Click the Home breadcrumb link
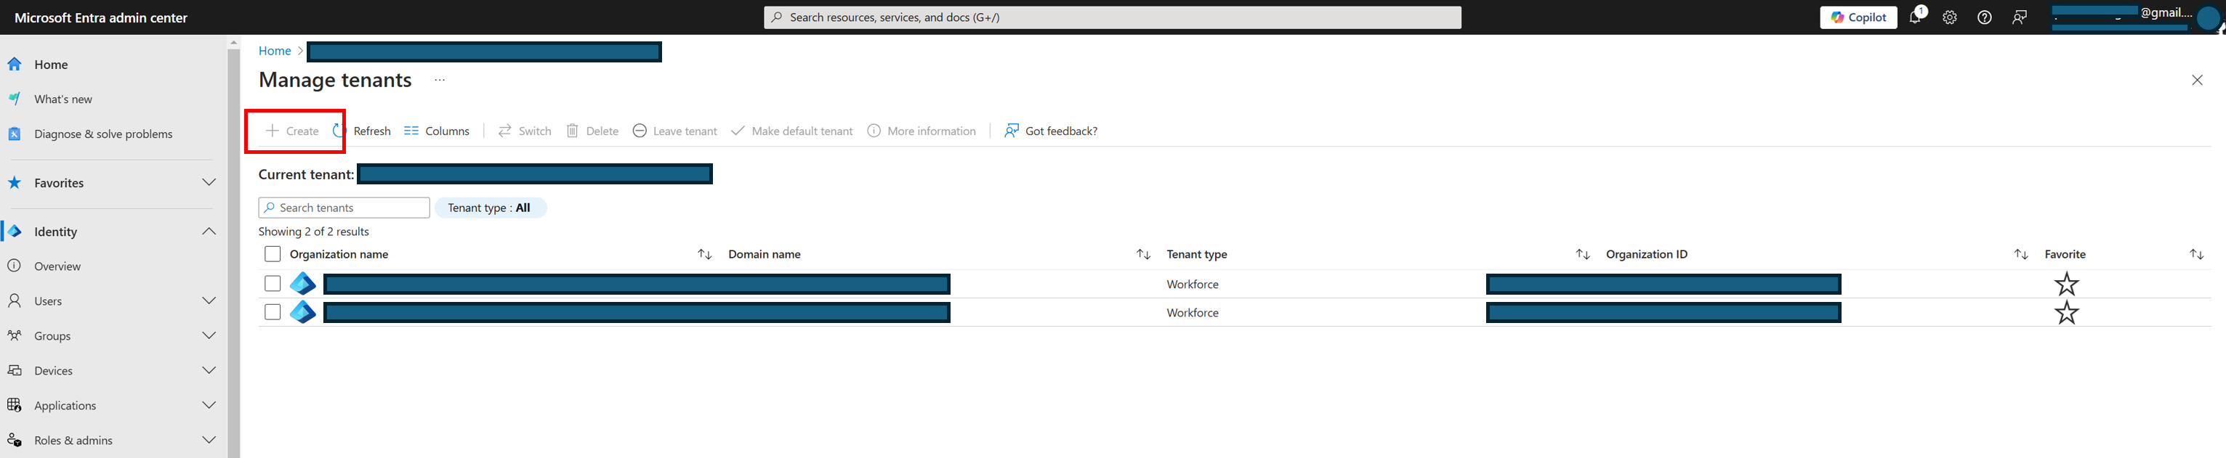The image size is (2226, 458). tap(275, 51)
